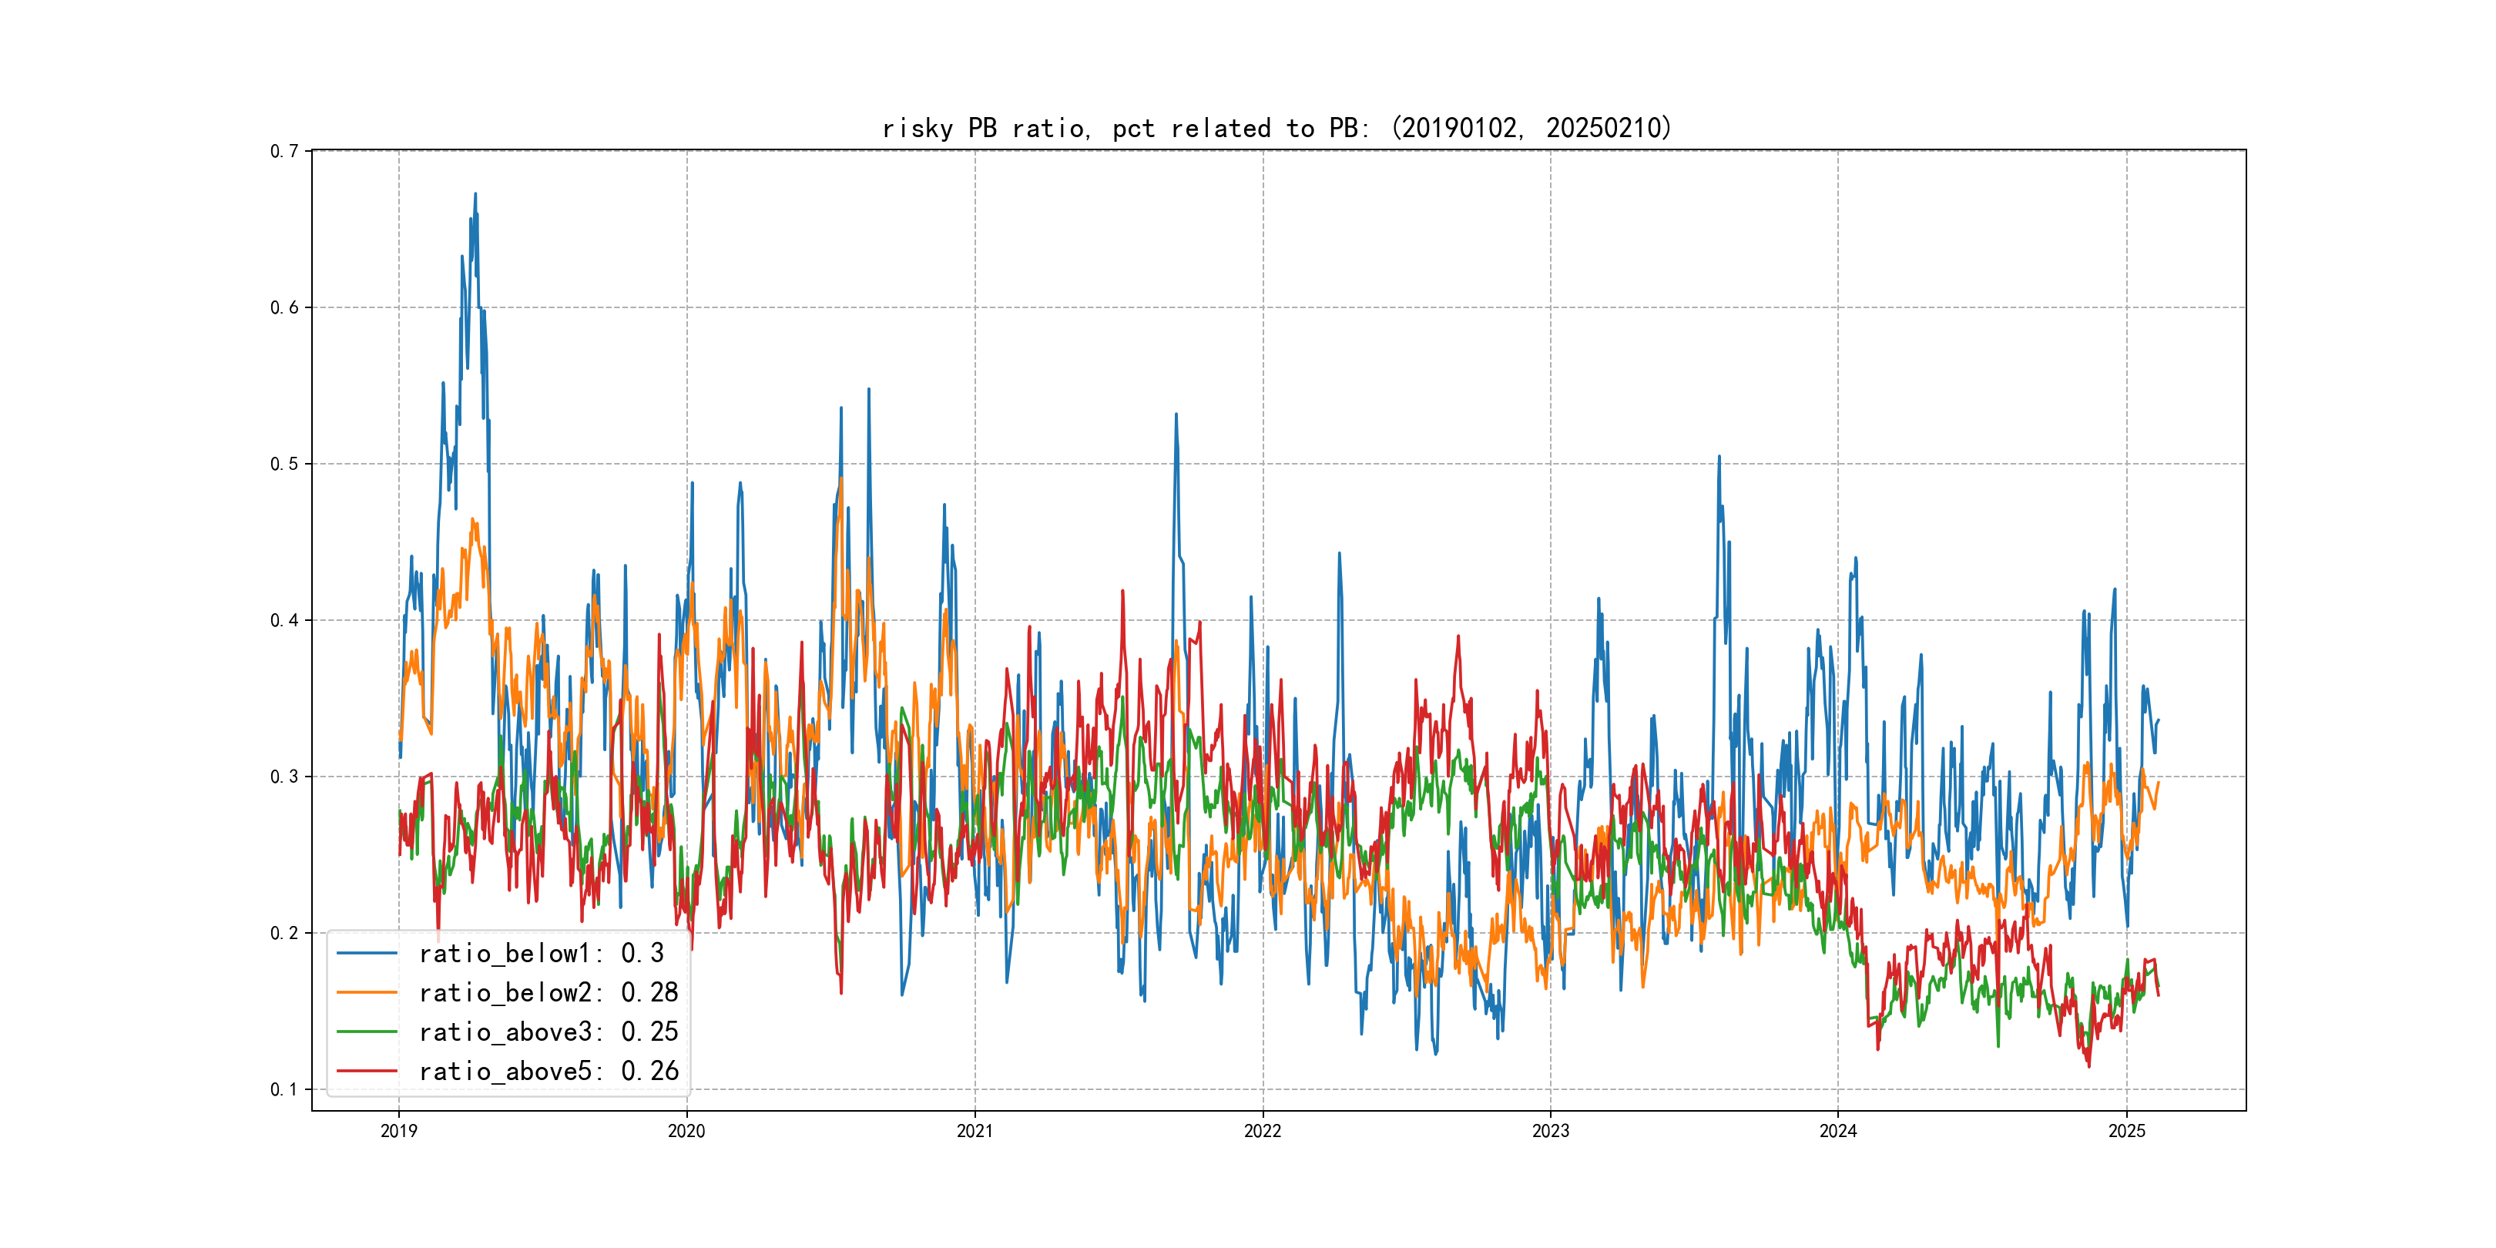
Task: Click the 2022 x-axis tick label
Action: 1263,1131
